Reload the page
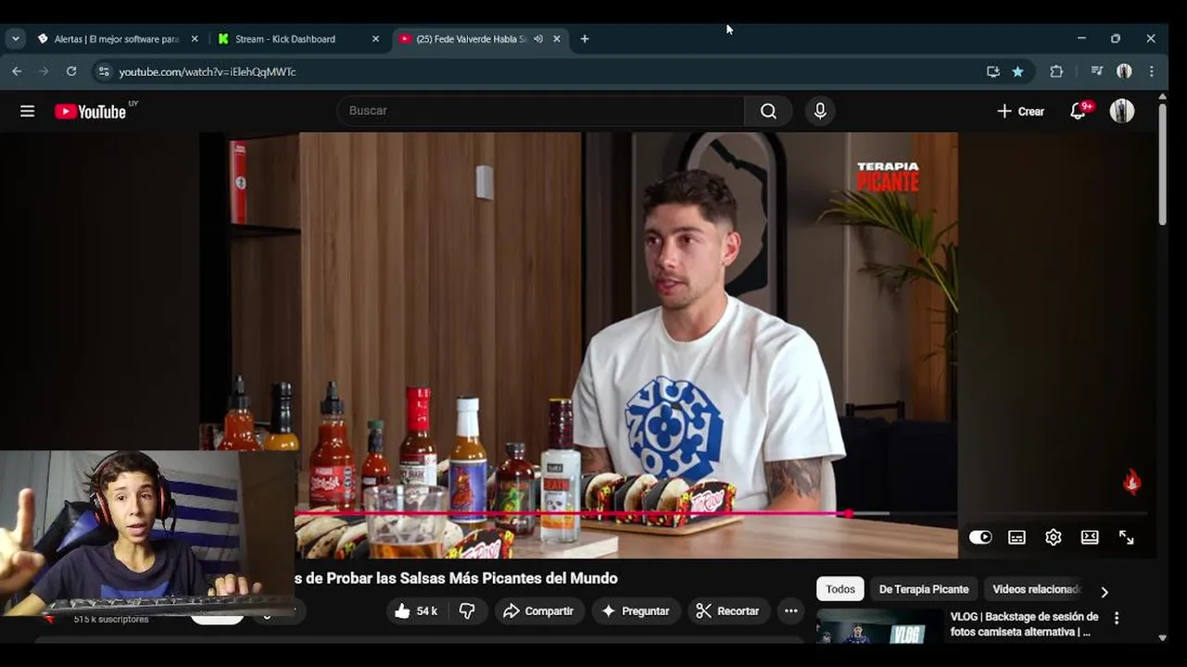 click(x=71, y=71)
